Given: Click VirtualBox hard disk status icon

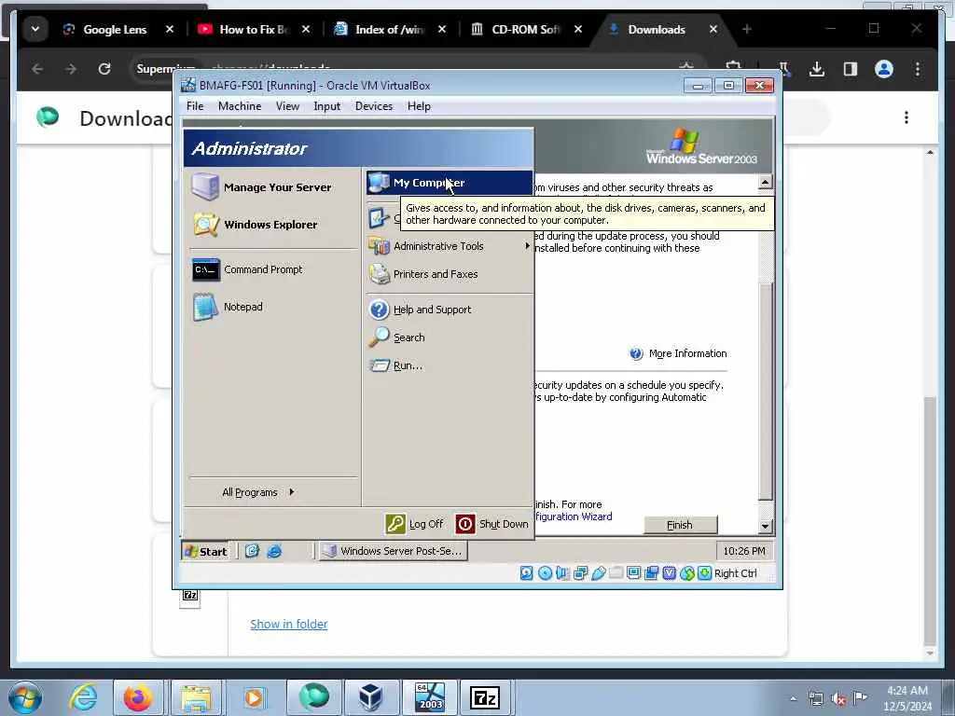Looking at the screenshot, I should tap(527, 573).
